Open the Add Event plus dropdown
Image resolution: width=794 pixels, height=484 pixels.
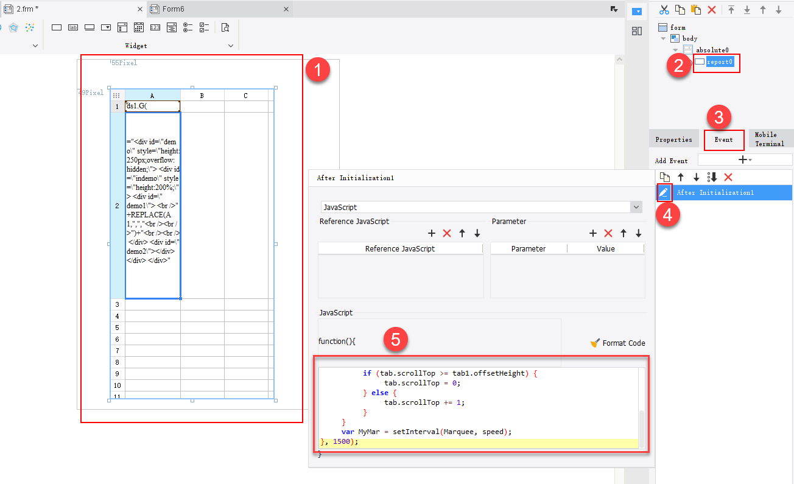tap(743, 160)
